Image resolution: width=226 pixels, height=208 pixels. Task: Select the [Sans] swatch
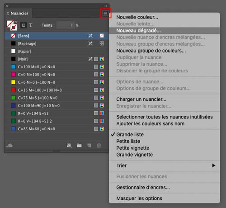(x=56, y=36)
